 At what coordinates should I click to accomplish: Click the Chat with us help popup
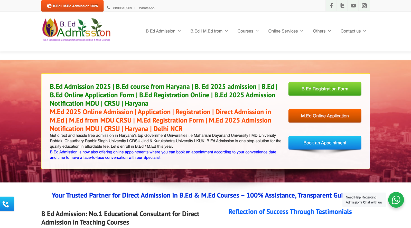click(364, 200)
